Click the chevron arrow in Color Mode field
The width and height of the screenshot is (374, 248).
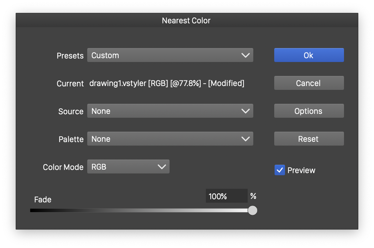pos(162,167)
